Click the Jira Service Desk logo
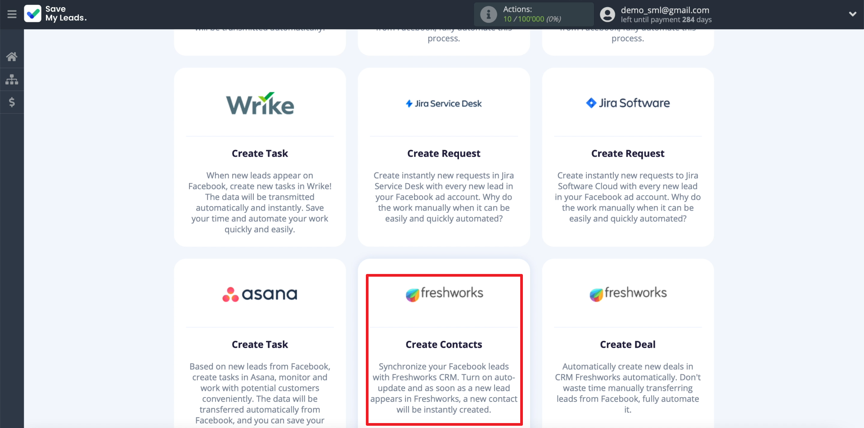 (x=444, y=104)
